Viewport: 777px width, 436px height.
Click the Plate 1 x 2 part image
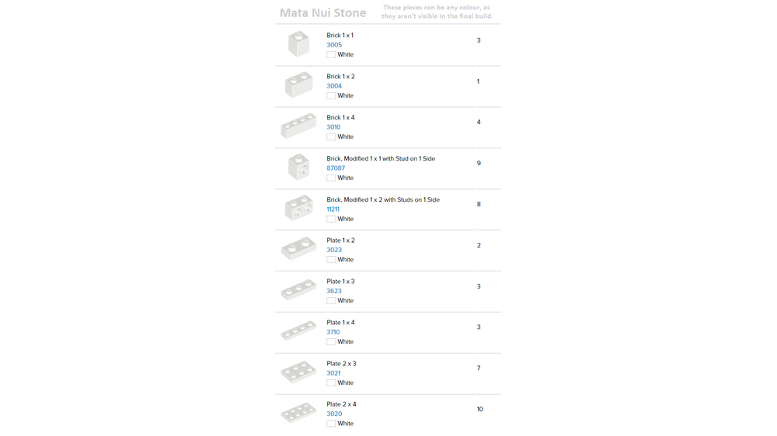pyautogui.click(x=298, y=249)
